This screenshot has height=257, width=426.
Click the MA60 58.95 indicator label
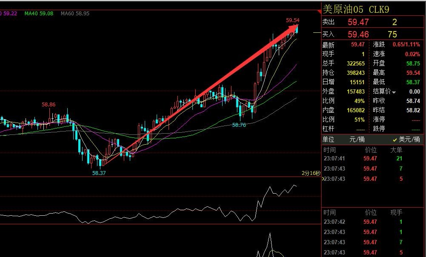tap(75, 13)
